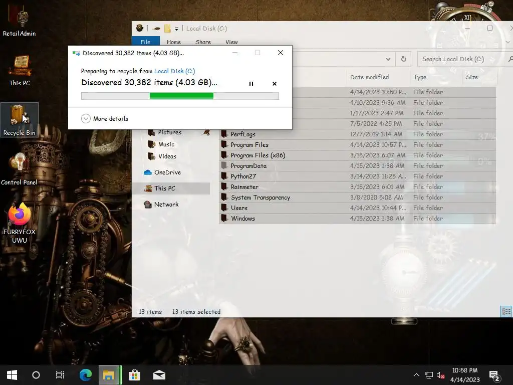The height and width of the screenshot is (385, 513).
Task: Focus the Search Local Disk (C:) box
Action: [x=464, y=59]
